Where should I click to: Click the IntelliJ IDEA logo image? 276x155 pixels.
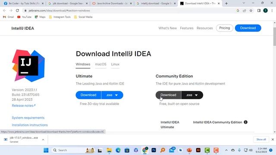pyautogui.click(x=28, y=66)
